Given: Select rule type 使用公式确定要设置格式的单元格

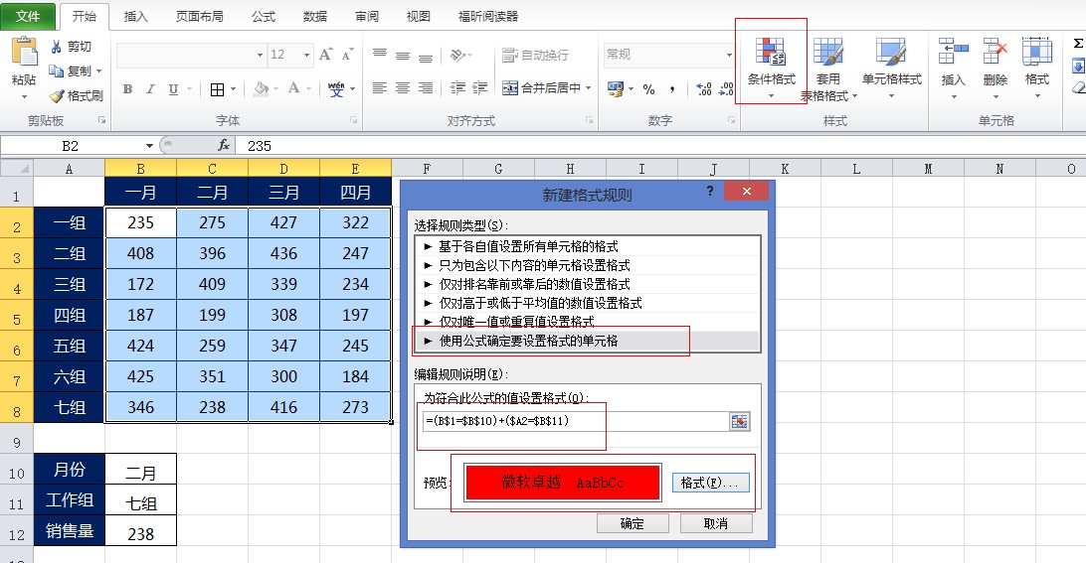Looking at the screenshot, I should [587, 341].
